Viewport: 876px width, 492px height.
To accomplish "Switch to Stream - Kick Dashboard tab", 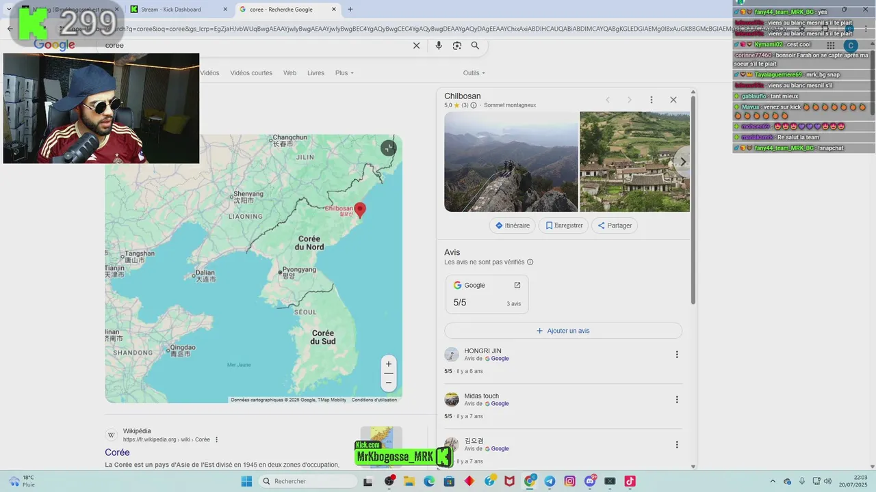I will (178, 10).
